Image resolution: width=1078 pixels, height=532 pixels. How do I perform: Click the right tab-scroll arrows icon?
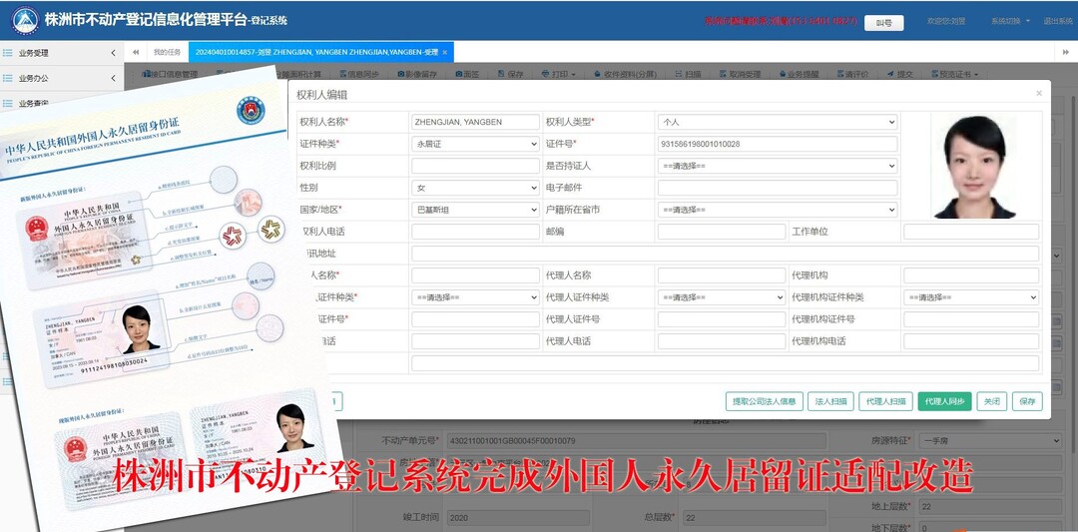(1066, 52)
